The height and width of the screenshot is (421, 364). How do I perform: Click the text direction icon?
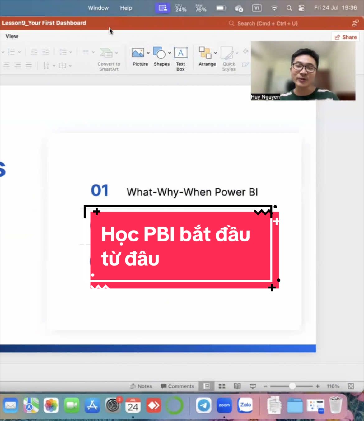coord(46,65)
